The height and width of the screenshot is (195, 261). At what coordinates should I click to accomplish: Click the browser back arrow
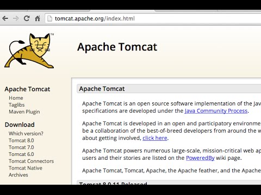(x=5, y=18)
